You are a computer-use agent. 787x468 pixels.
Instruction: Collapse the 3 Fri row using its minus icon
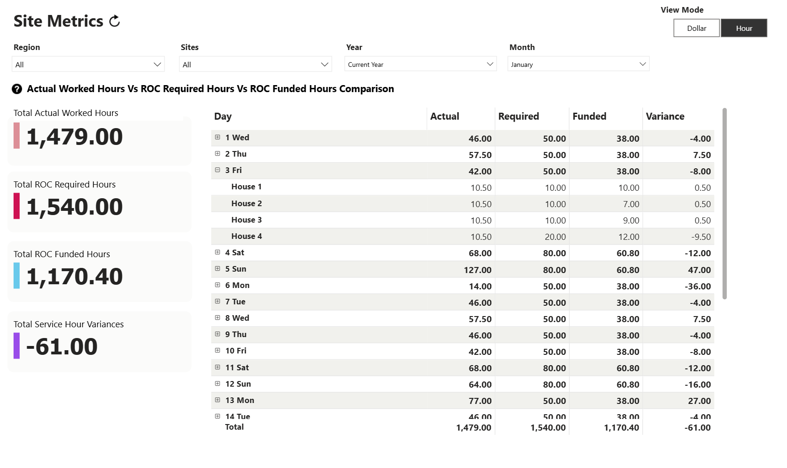point(217,170)
